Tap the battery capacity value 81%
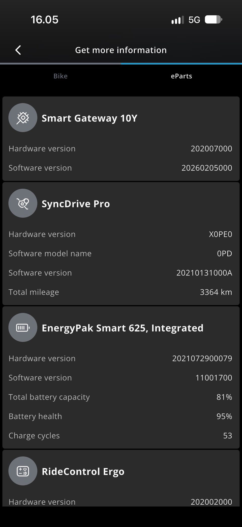 coord(224,397)
